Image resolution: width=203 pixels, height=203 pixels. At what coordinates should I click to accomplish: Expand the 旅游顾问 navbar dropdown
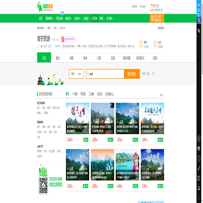[x=50, y=19]
